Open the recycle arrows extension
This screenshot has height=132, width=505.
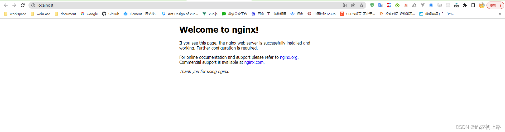[414, 5]
